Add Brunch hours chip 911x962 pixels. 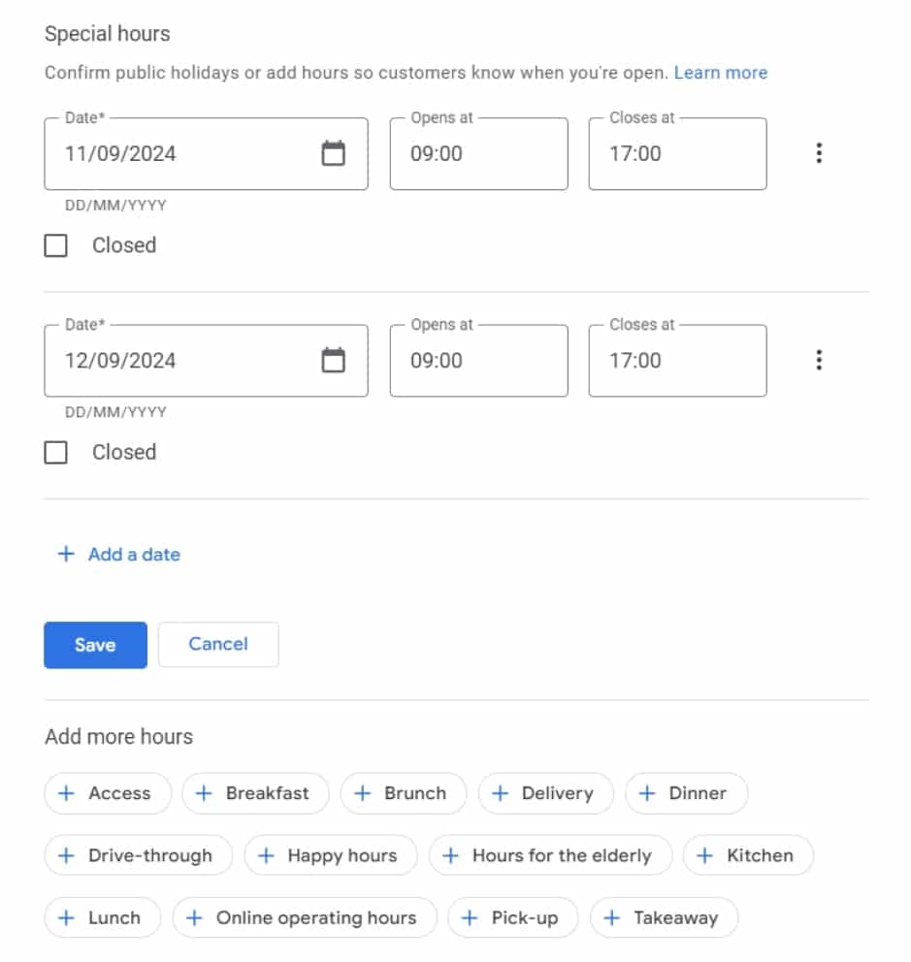[404, 793]
